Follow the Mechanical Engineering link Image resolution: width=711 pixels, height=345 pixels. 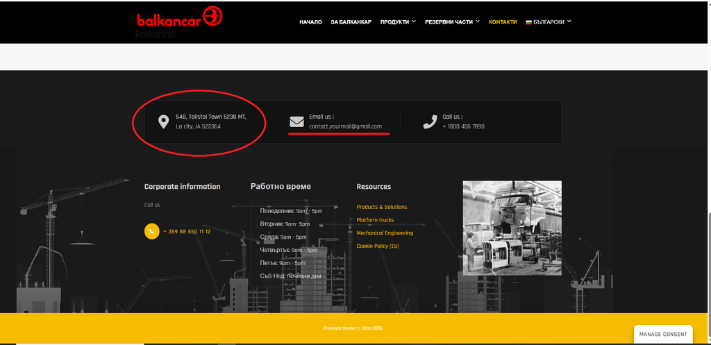pos(385,233)
